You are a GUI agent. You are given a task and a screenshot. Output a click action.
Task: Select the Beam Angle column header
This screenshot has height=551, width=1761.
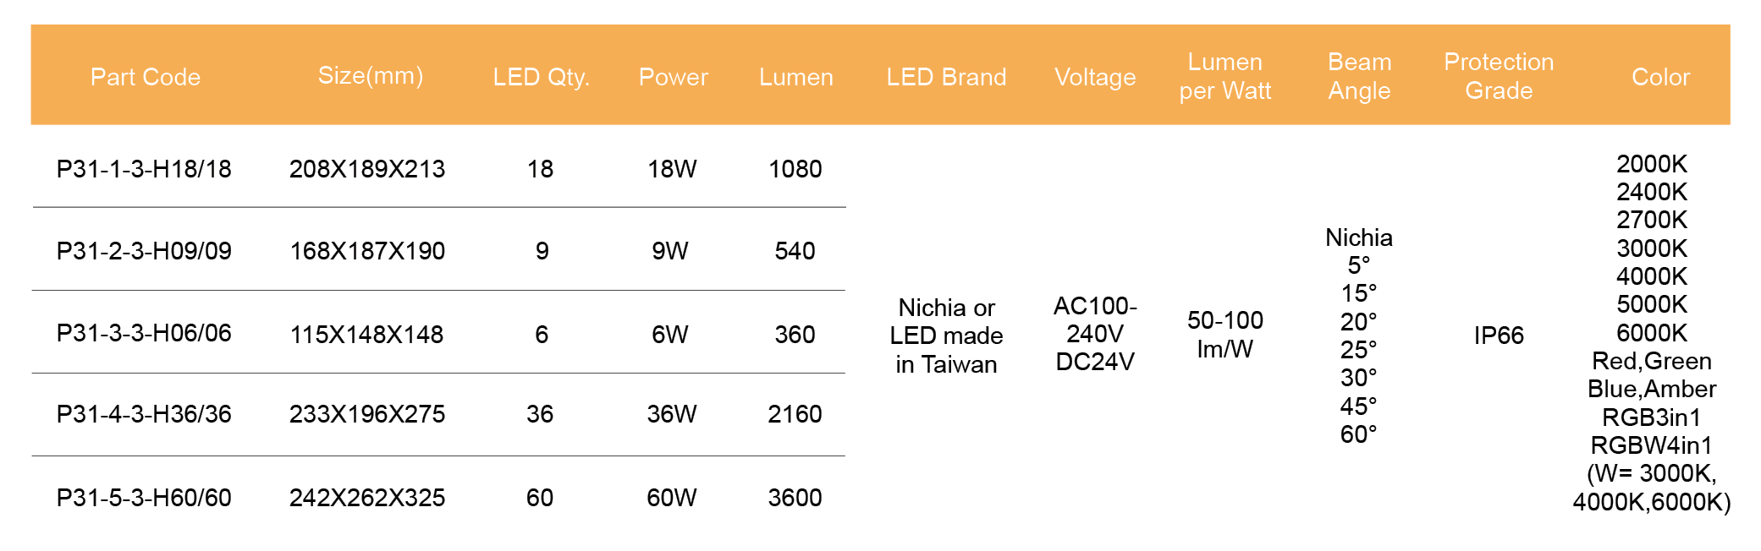[x=1359, y=76]
